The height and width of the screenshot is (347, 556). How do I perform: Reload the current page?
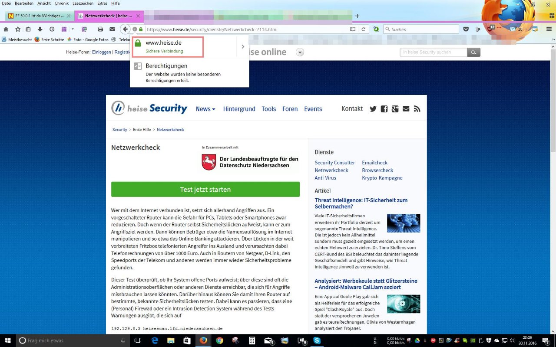pyautogui.click(x=364, y=29)
